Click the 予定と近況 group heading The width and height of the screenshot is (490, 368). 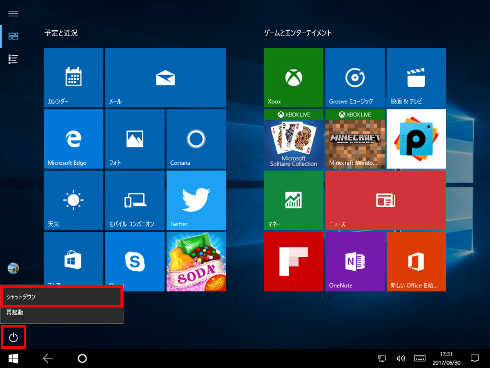[61, 33]
